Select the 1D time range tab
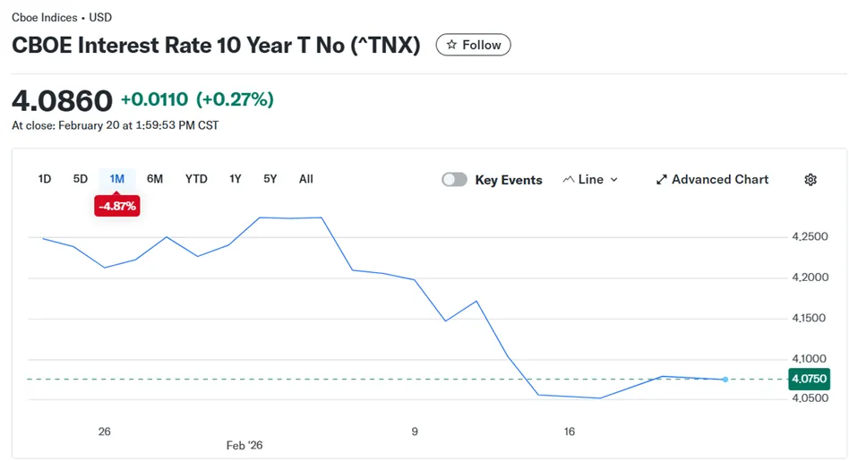Viewport: 849px width, 461px height. click(x=45, y=179)
